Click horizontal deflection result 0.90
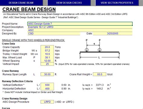143x109 pixels. tap(64, 89)
